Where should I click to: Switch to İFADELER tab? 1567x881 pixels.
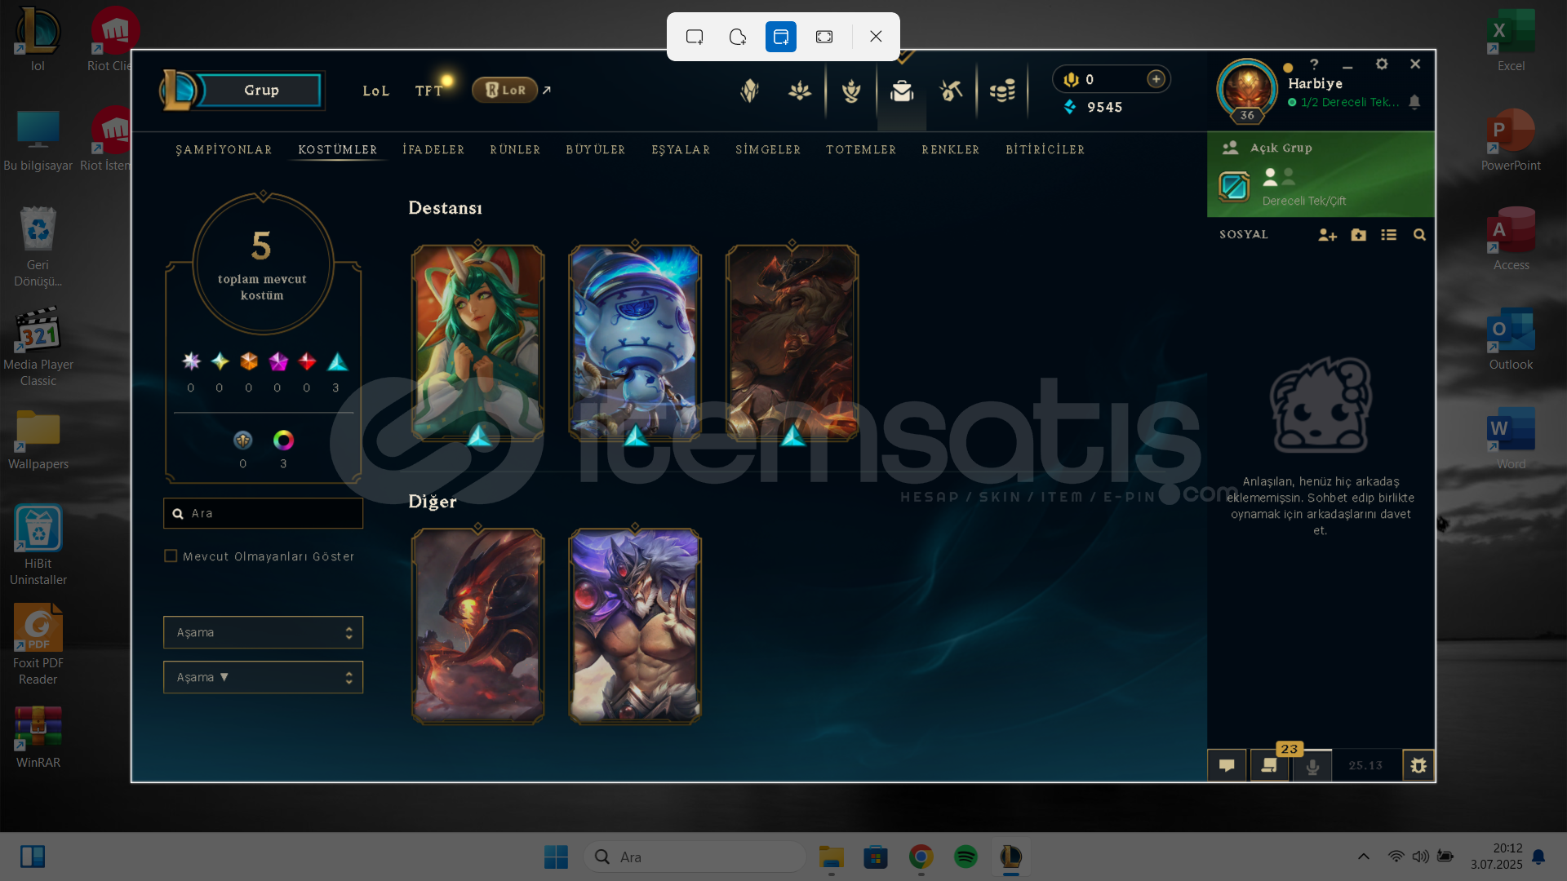point(433,150)
